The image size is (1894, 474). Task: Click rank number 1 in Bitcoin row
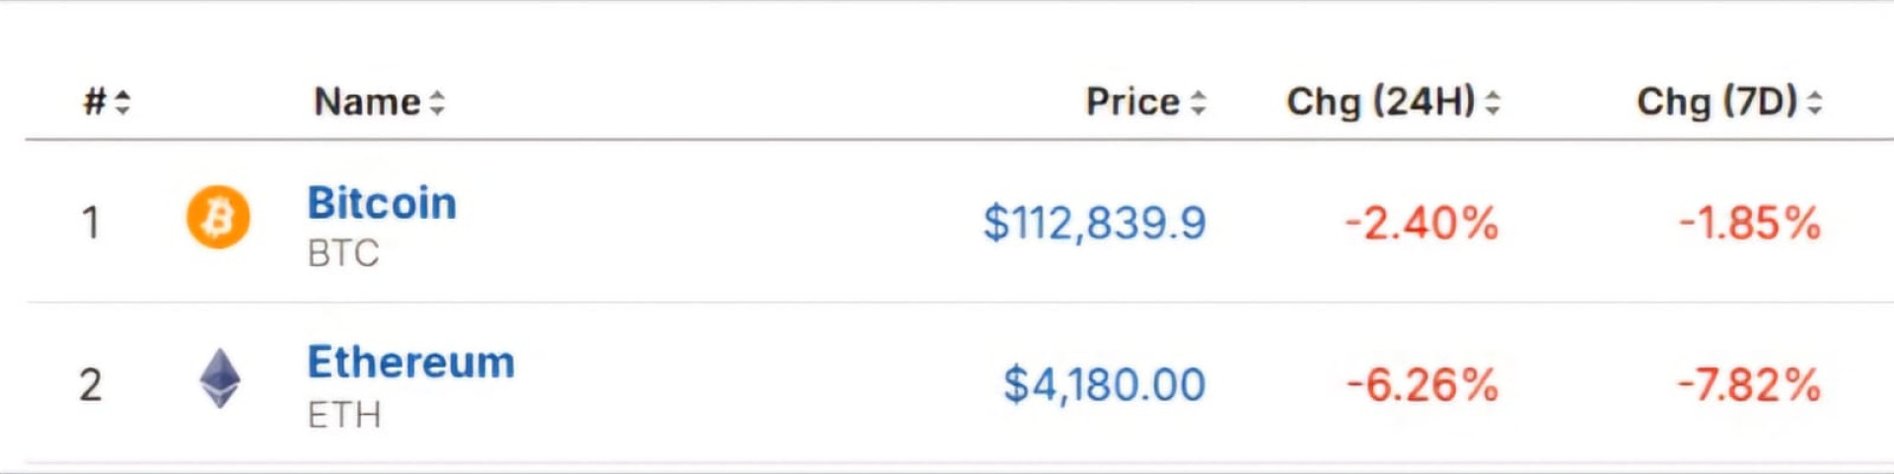pyautogui.click(x=91, y=223)
